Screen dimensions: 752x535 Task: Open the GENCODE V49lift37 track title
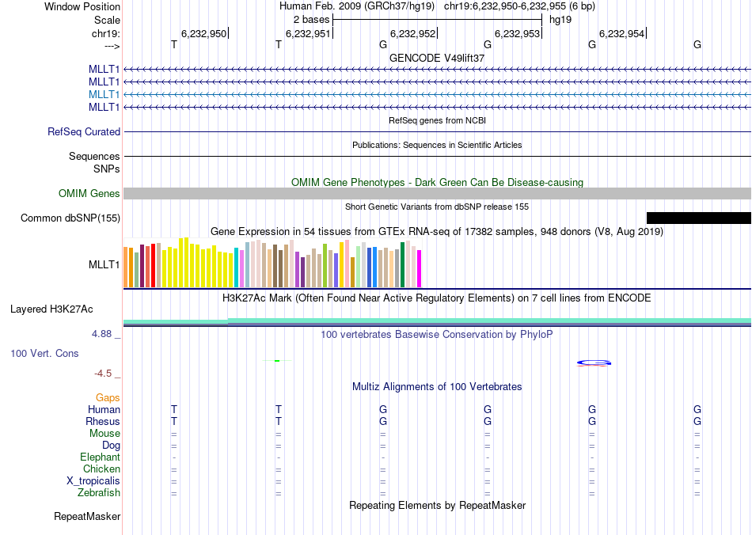coord(437,58)
